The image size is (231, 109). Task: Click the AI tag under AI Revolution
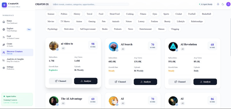click(183, 49)
